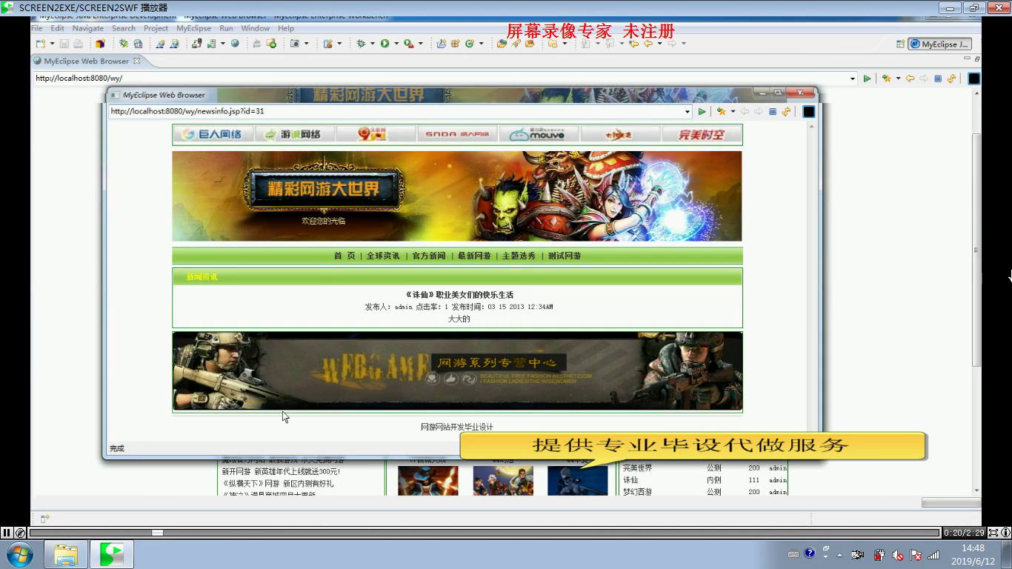Open the Window menu
Image resolution: width=1012 pixels, height=569 pixels.
[x=255, y=28]
